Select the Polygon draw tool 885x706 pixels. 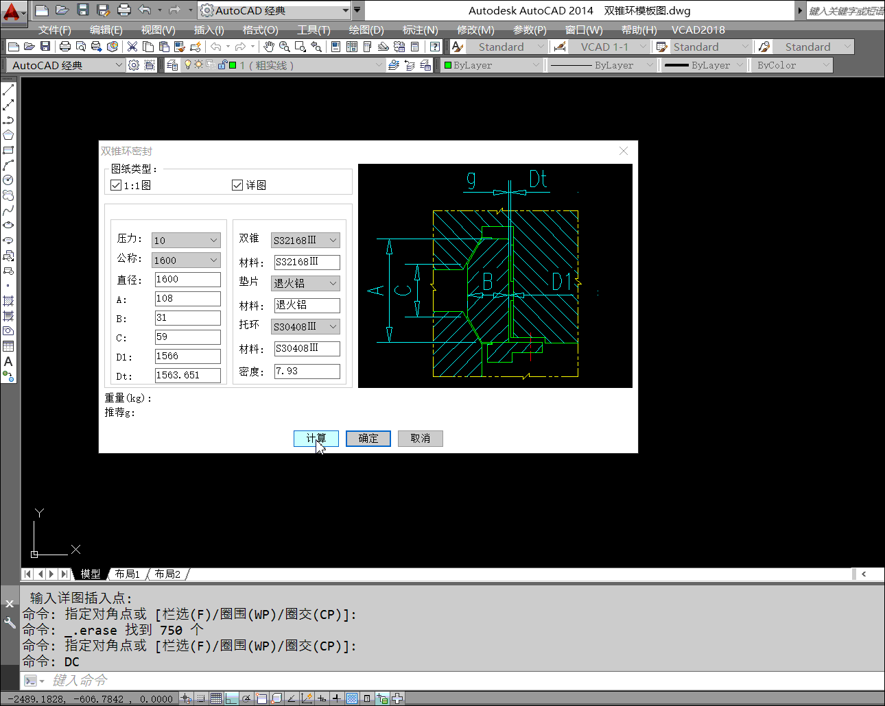[x=8, y=135]
